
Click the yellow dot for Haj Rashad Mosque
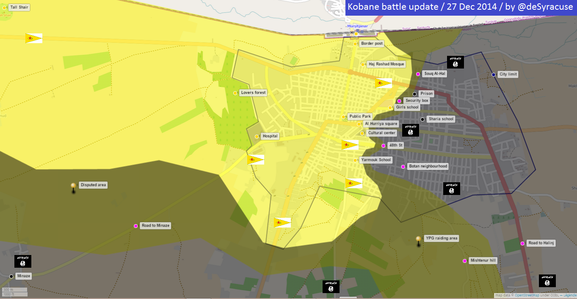pyautogui.click(x=363, y=64)
